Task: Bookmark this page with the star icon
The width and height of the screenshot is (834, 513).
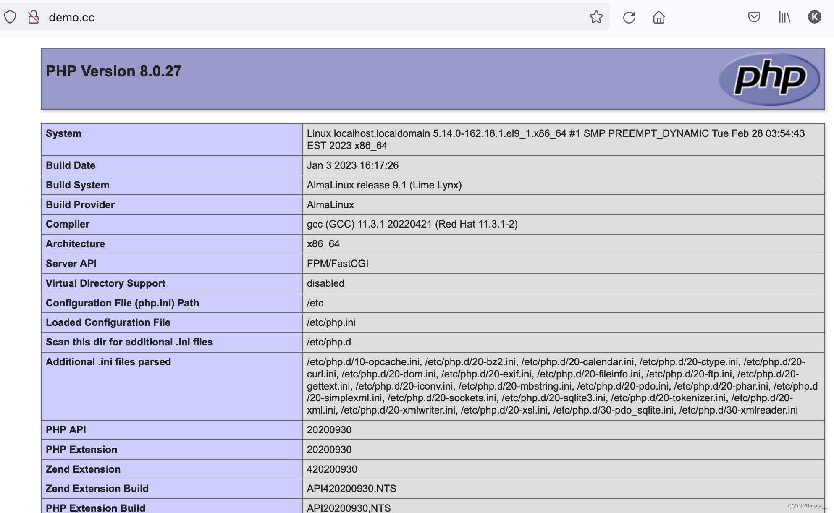Action: coord(596,17)
